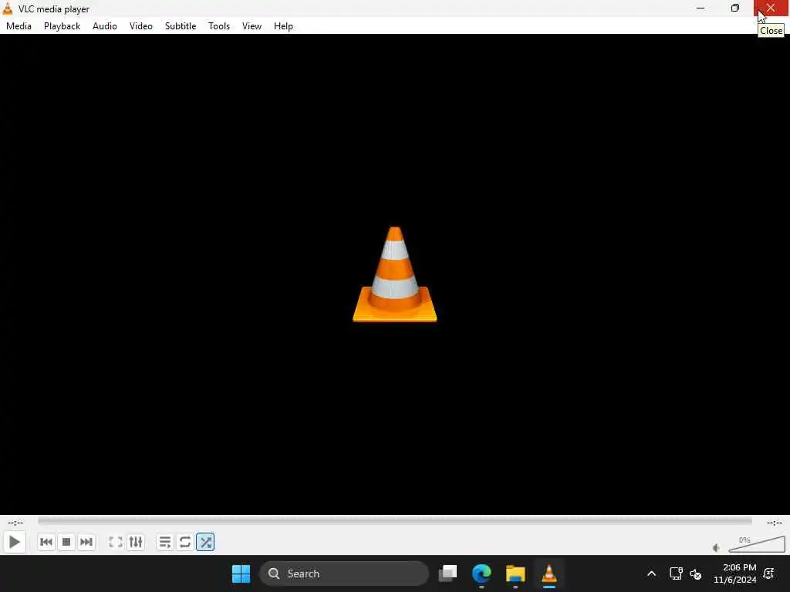
Task: Open File Explorer from taskbar
Action: tap(515, 573)
